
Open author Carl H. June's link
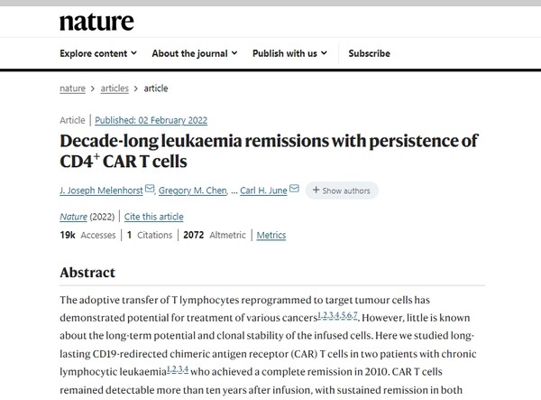(263, 191)
